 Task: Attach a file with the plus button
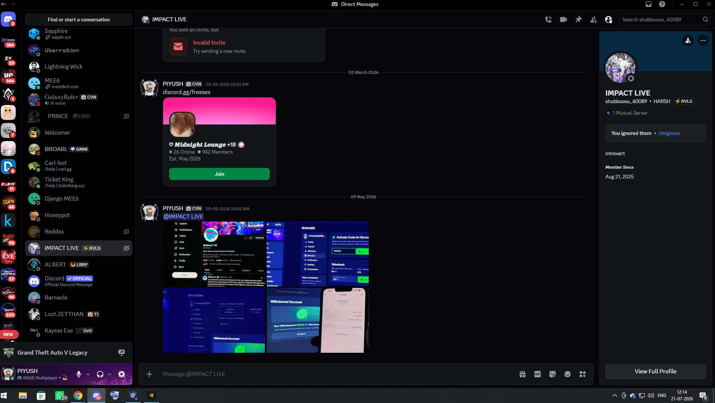pyautogui.click(x=149, y=374)
